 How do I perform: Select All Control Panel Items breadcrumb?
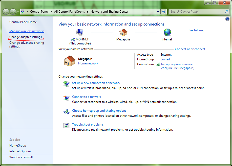[69, 12]
